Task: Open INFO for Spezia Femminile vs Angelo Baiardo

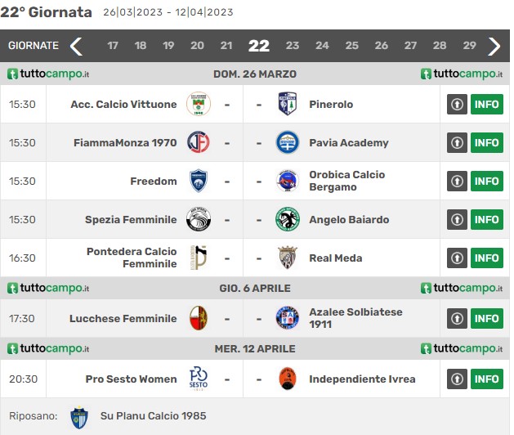Action: pos(487,219)
